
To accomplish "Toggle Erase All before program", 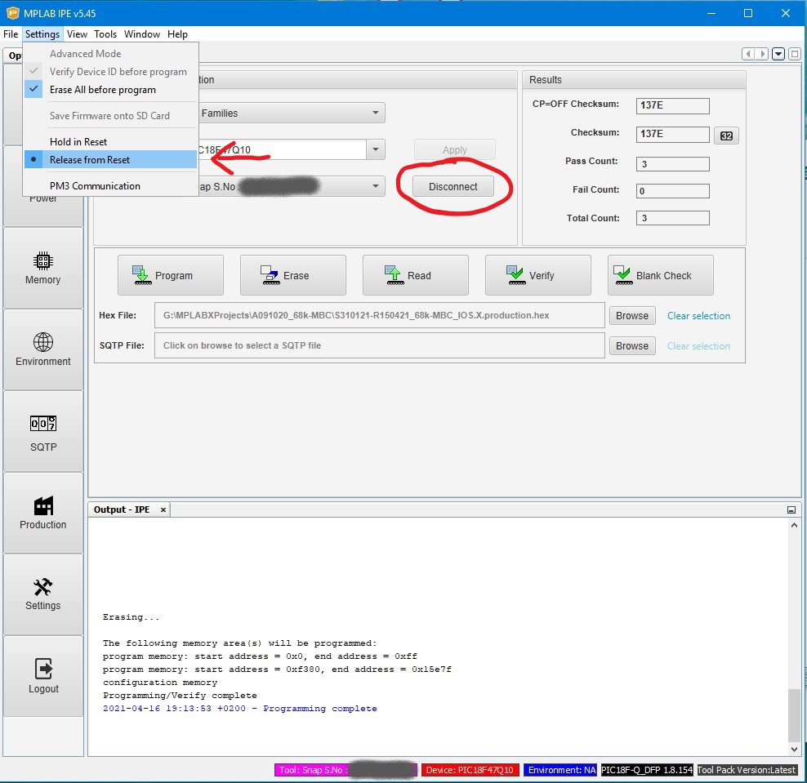I will point(110,90).
